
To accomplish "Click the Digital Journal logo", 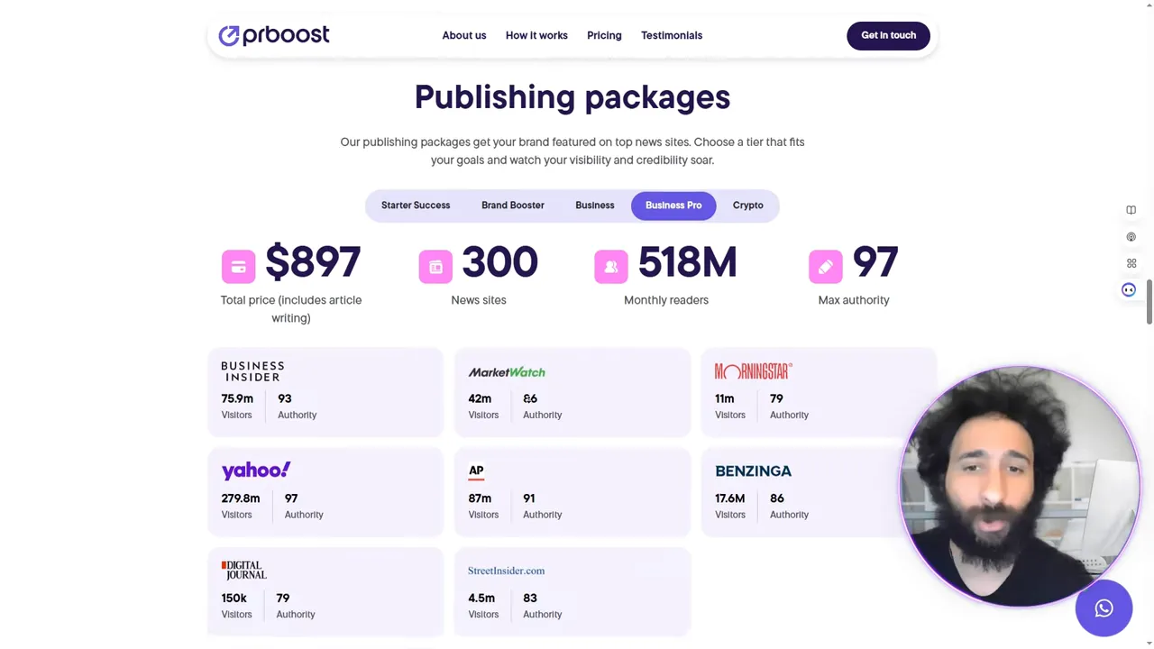I will pos(244,571).
